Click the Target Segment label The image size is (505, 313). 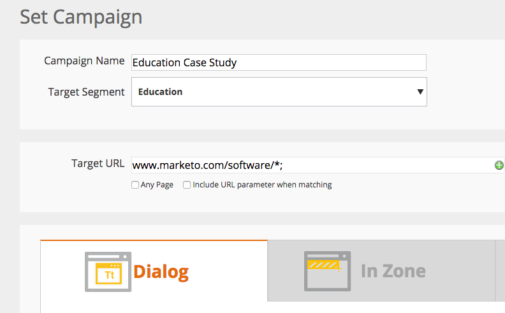click(x=86, y=92)
